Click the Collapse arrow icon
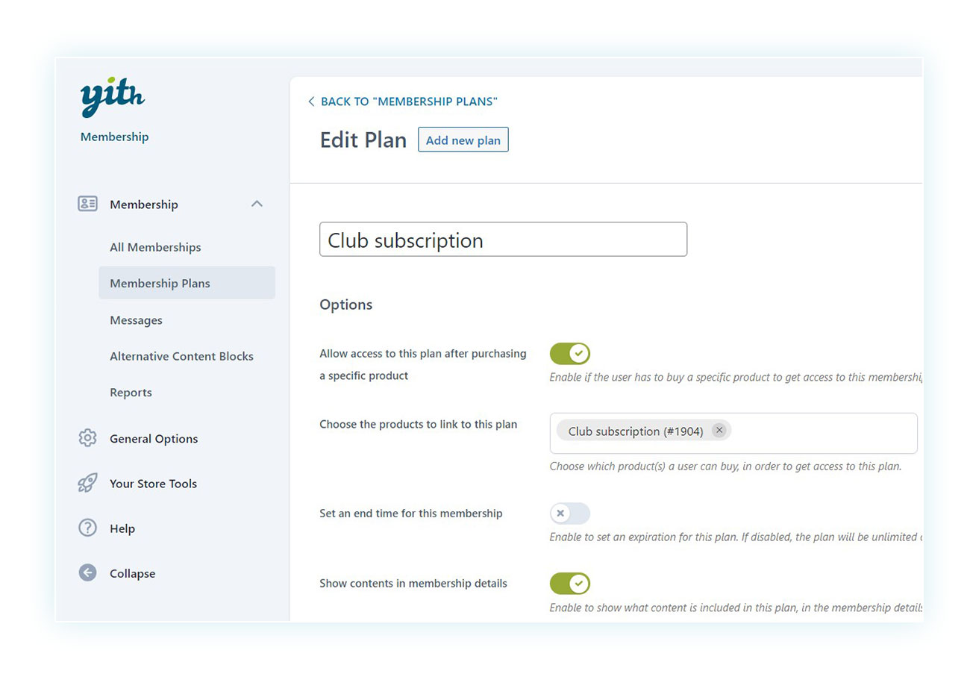This screenshot has width=970, height=674. [x=88, y=573]
